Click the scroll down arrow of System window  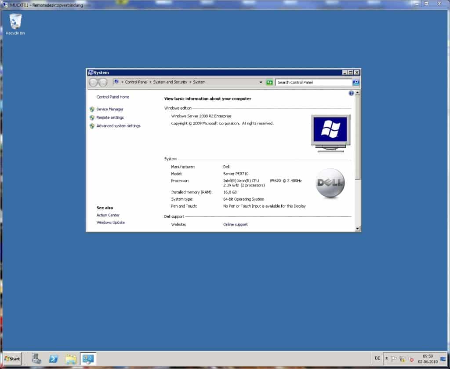[357, 229]
